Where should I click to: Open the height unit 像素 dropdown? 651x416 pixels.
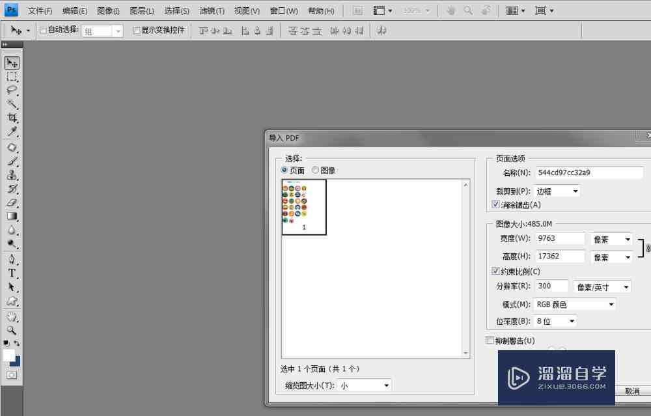click(x=611, y=257)
